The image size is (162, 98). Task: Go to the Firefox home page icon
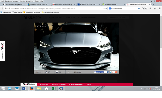click(x=155, y=9)
